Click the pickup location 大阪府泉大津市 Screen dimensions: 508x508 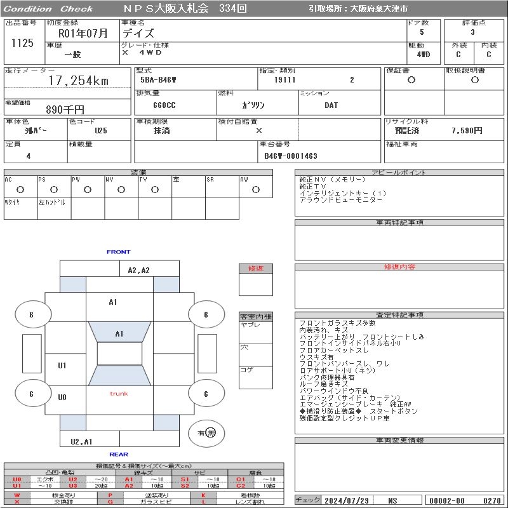(x=379, y=9)
